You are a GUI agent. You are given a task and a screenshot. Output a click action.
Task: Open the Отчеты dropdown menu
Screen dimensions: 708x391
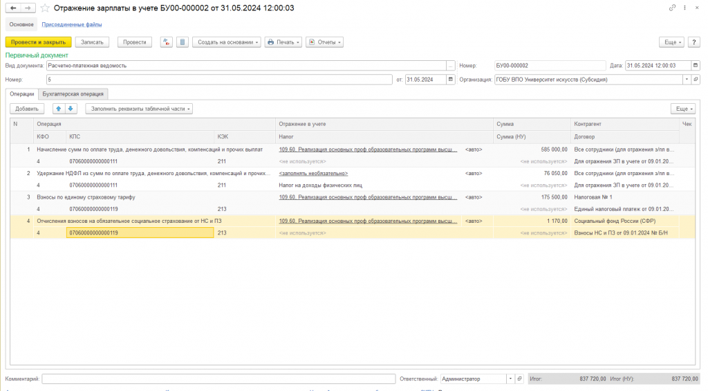point(324,42)
